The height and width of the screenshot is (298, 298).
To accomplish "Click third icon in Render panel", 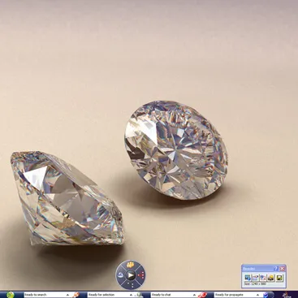I will pos(263,278).
